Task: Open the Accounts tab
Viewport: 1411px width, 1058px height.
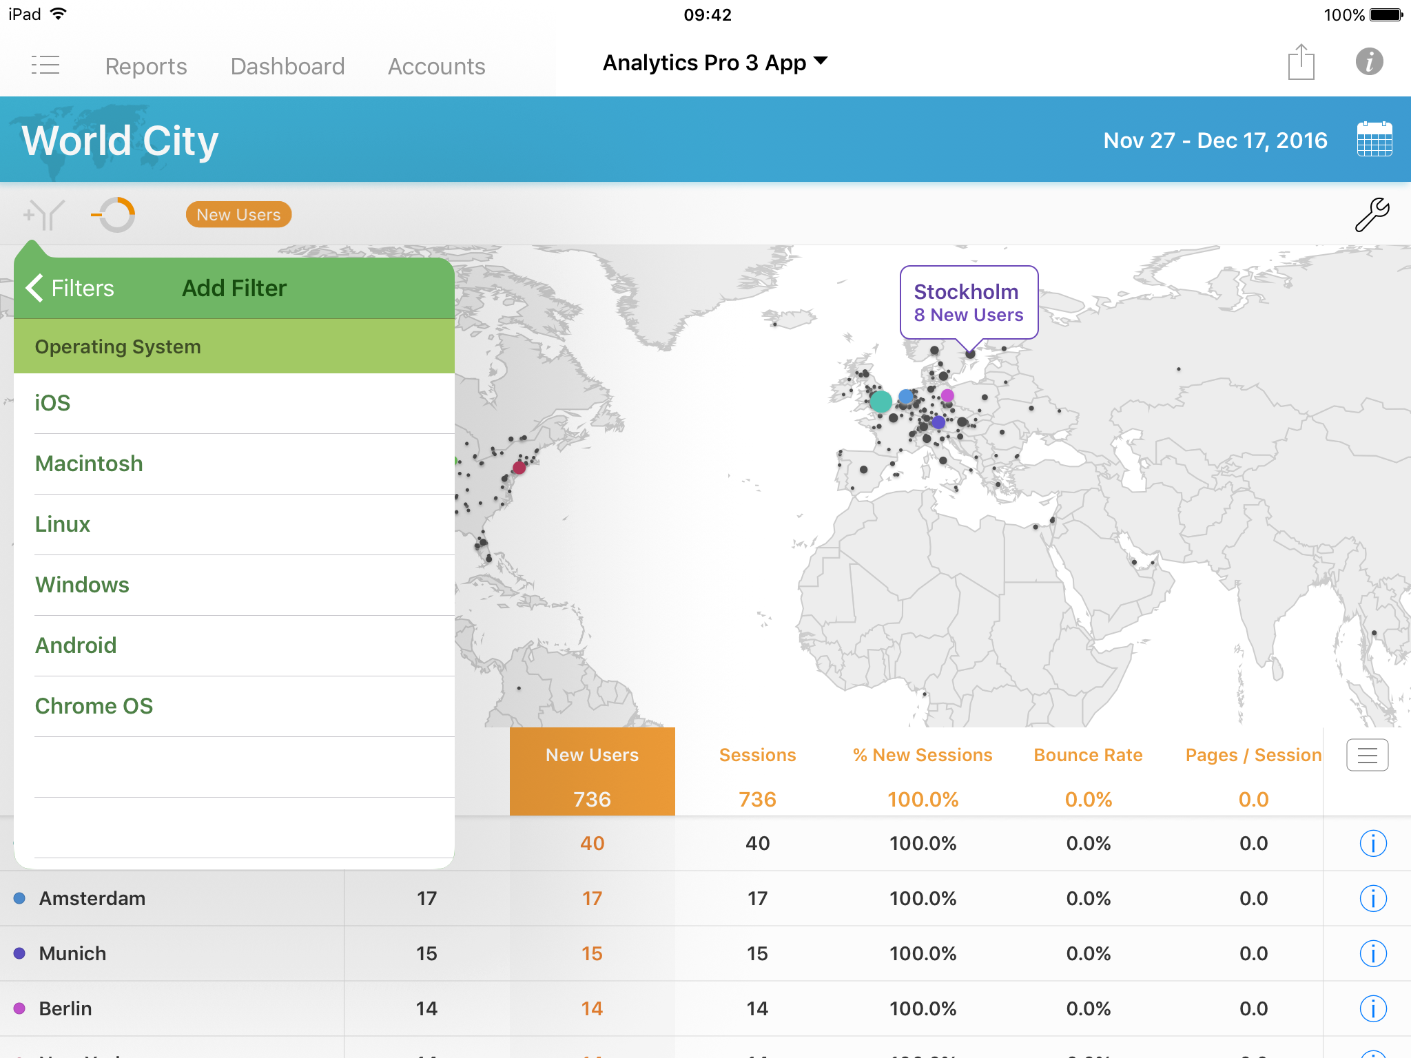Action: click(x=436, y=66)
